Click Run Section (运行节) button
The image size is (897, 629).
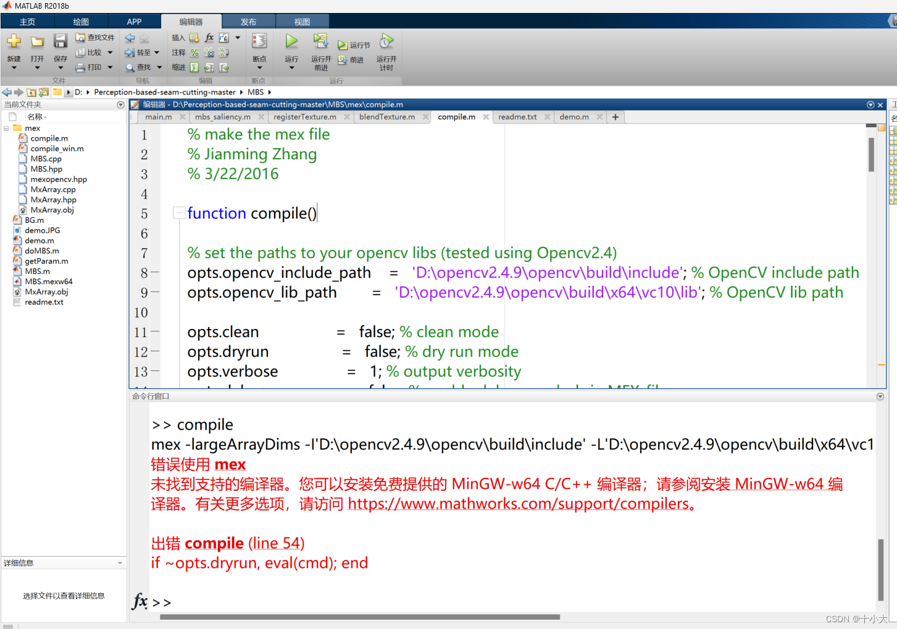tap(354, 45)
